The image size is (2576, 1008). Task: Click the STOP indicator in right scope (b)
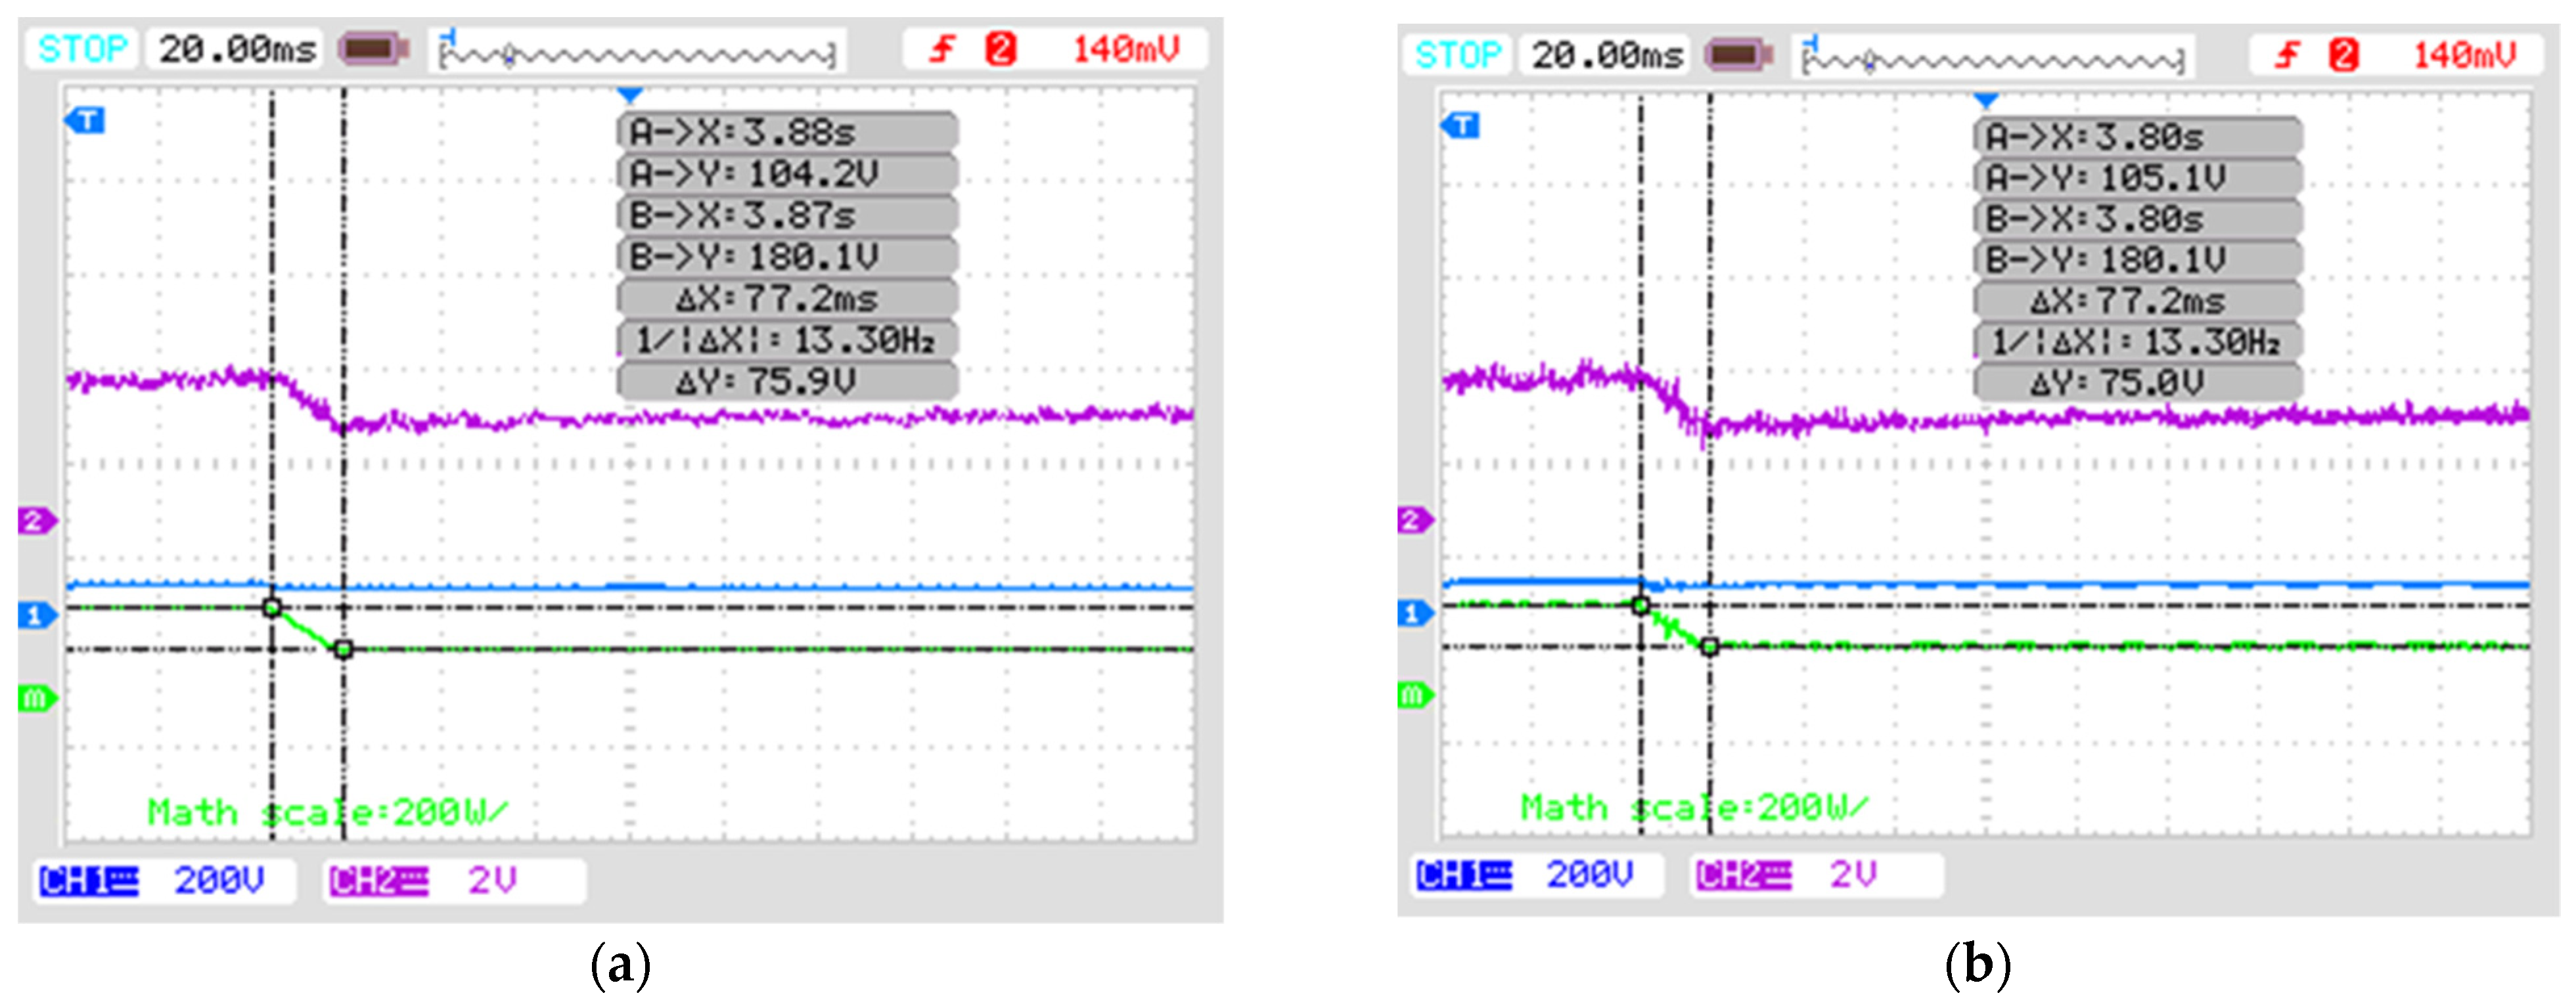point(1458,54)
